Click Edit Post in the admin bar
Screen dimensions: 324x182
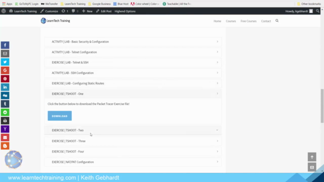click(104, 11)
